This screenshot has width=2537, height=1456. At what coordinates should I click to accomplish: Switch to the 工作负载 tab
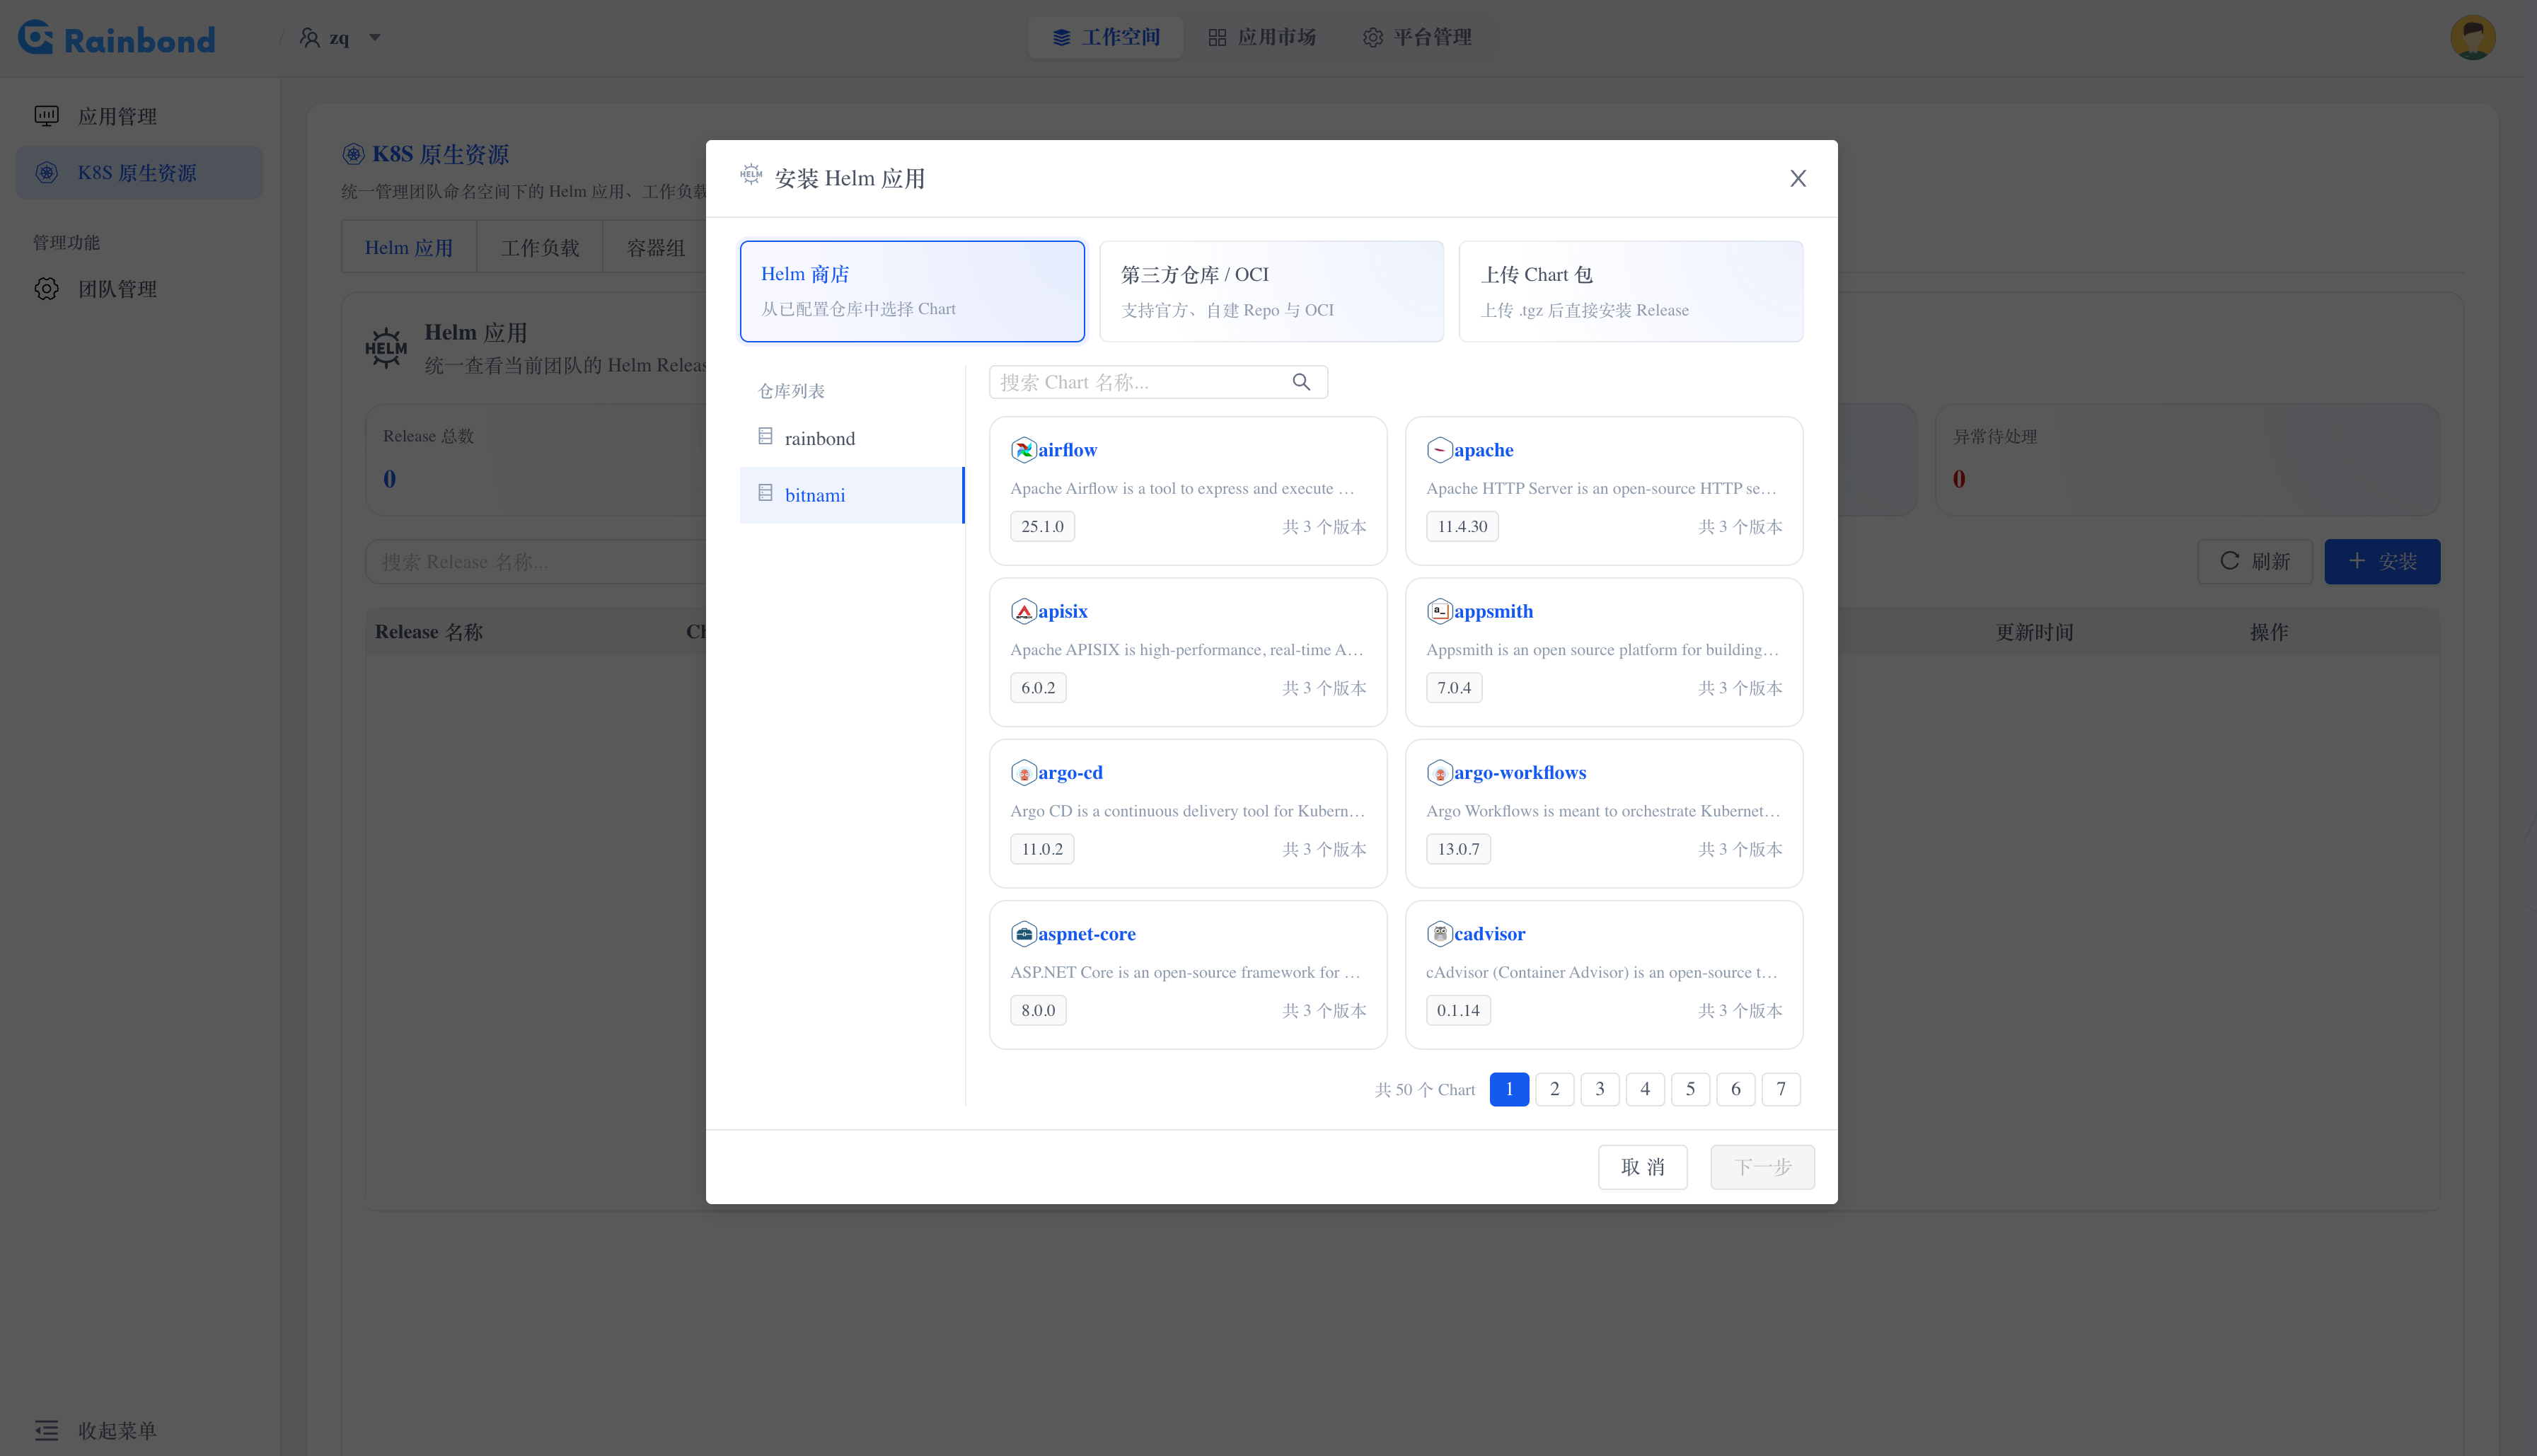point(540,248)
